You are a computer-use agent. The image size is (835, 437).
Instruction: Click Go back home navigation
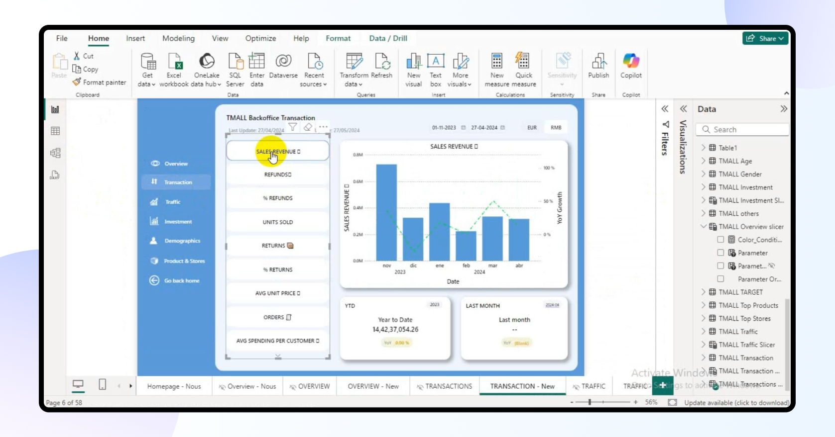pyautogui.click(x=175, y=280)
